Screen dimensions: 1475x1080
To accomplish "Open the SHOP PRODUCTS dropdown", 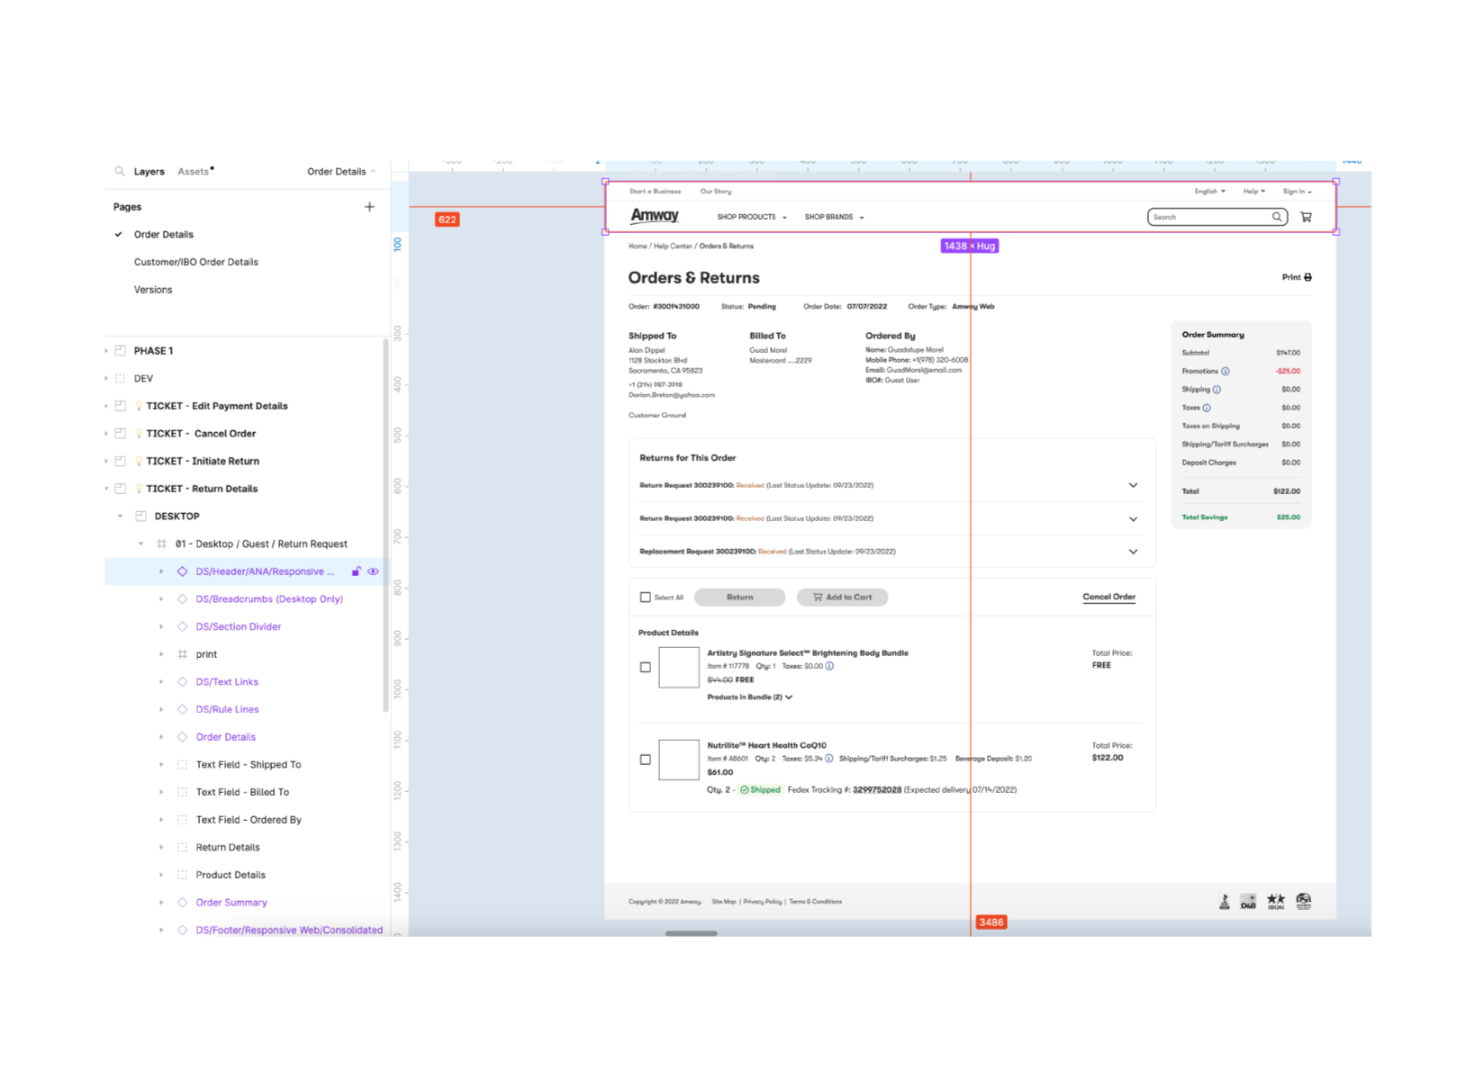I will point(752,217).
